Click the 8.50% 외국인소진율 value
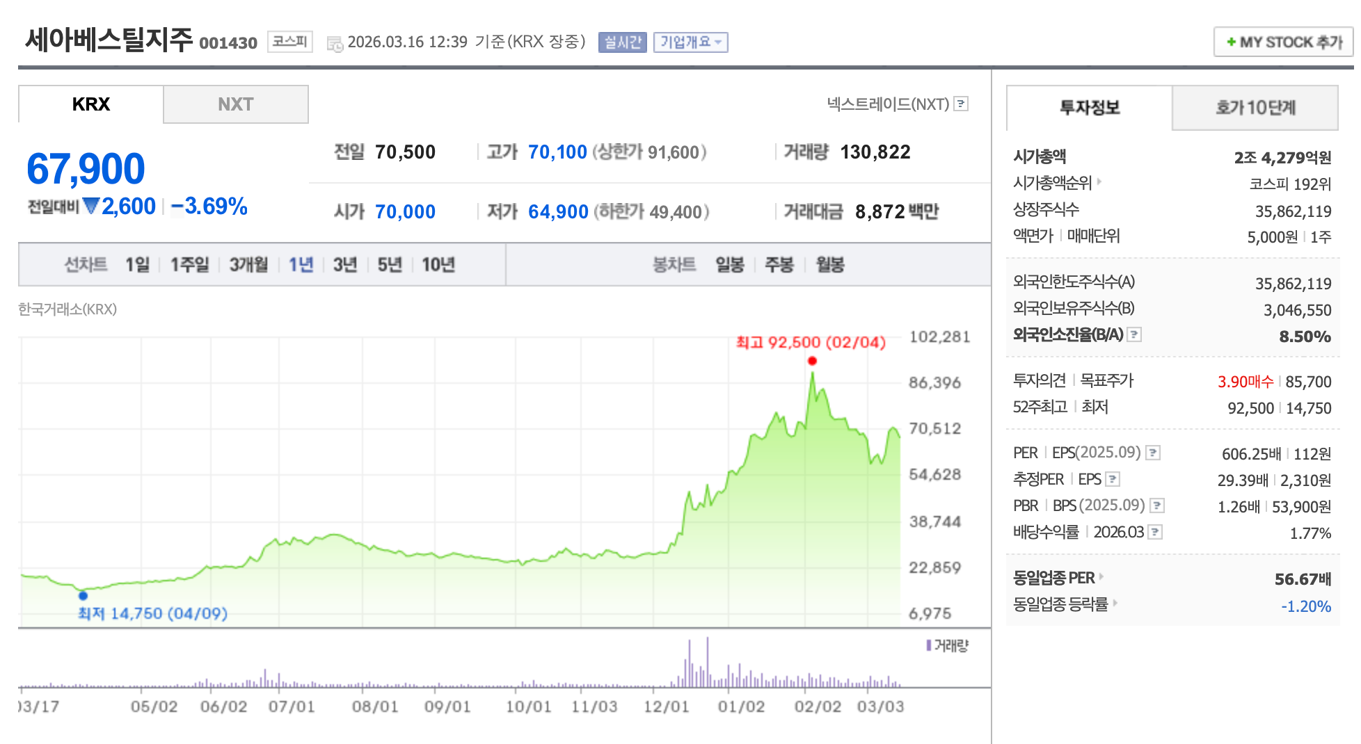Viewport: 1361px width, 744px height. (1305, 337)
